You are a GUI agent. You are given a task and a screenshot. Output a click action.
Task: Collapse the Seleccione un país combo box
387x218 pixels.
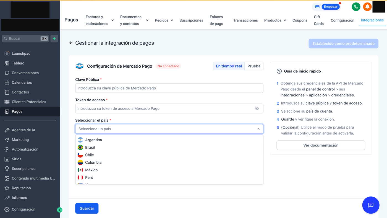(258, 129)
